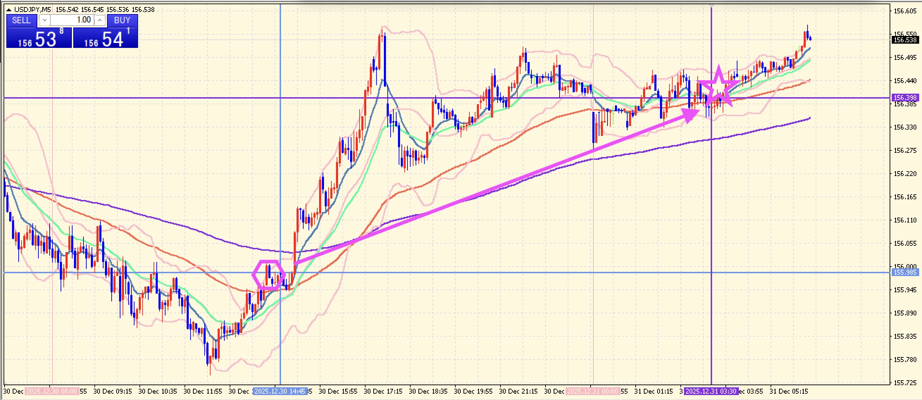The image size is (922, 400).
Task: Click the 156.605 price scale label
Action: [905, 11]
